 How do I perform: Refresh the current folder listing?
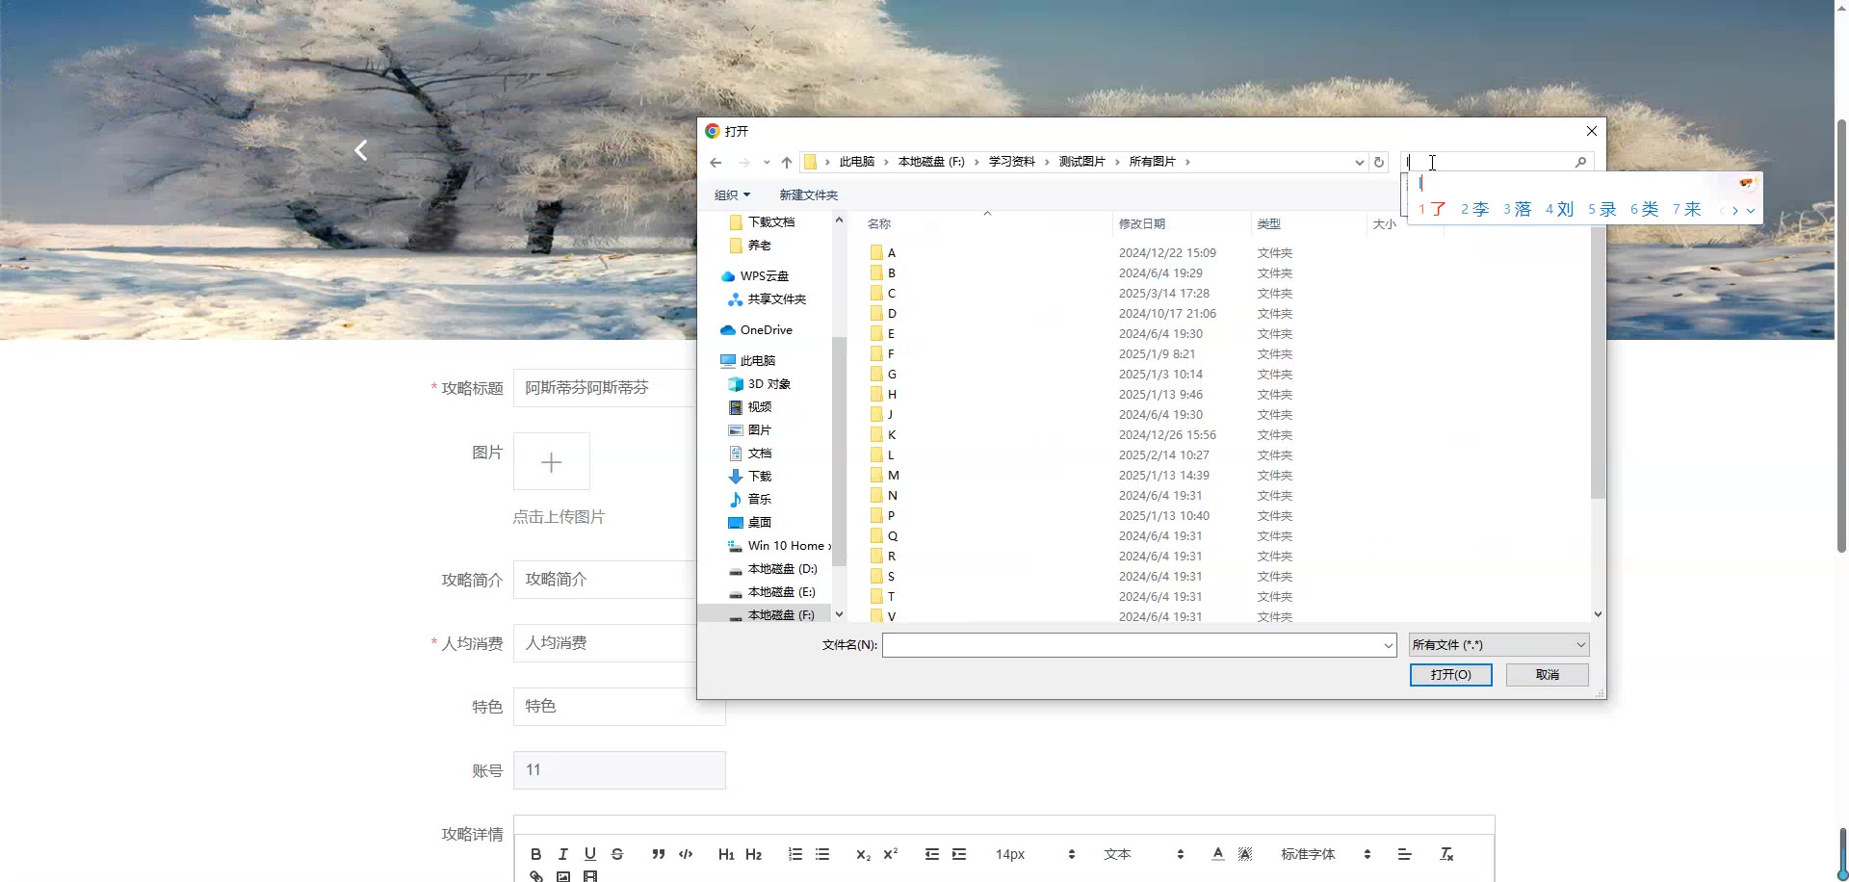click(1379, 163)
